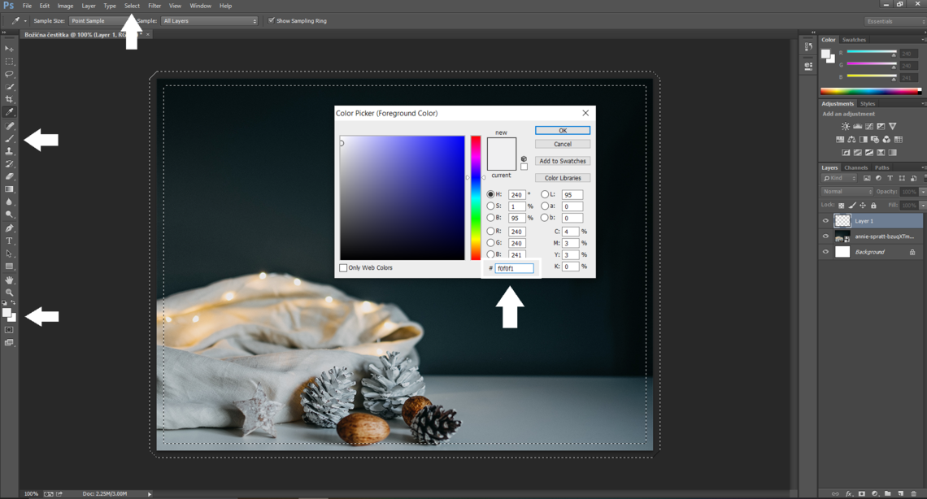Switch to the Channels tab
The width and height of the screenshot is (927, 499).
(x=855, y=167)
